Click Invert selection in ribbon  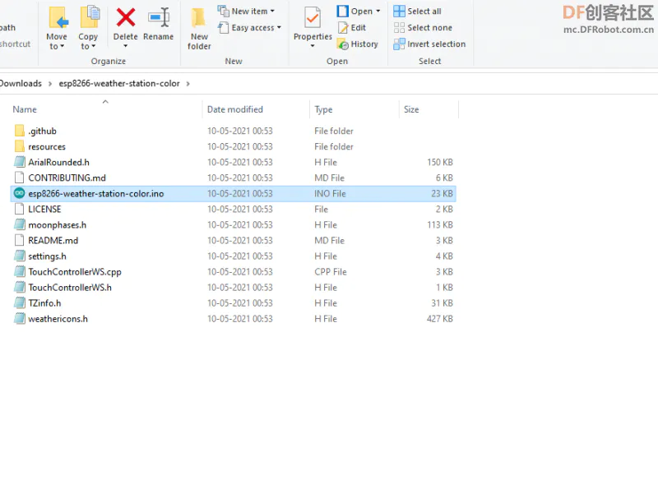429,44
